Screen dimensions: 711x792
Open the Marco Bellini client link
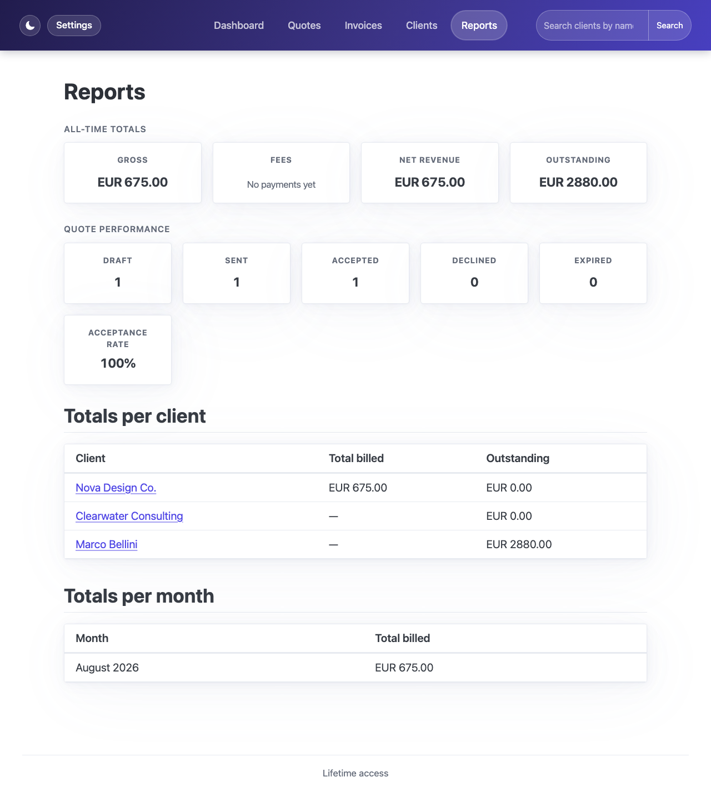(107, 544)
